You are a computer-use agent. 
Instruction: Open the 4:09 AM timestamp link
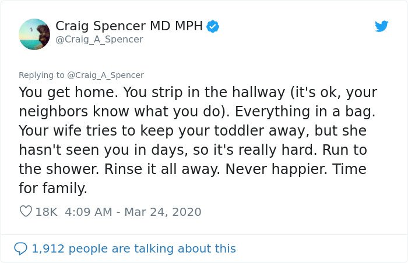89,212
